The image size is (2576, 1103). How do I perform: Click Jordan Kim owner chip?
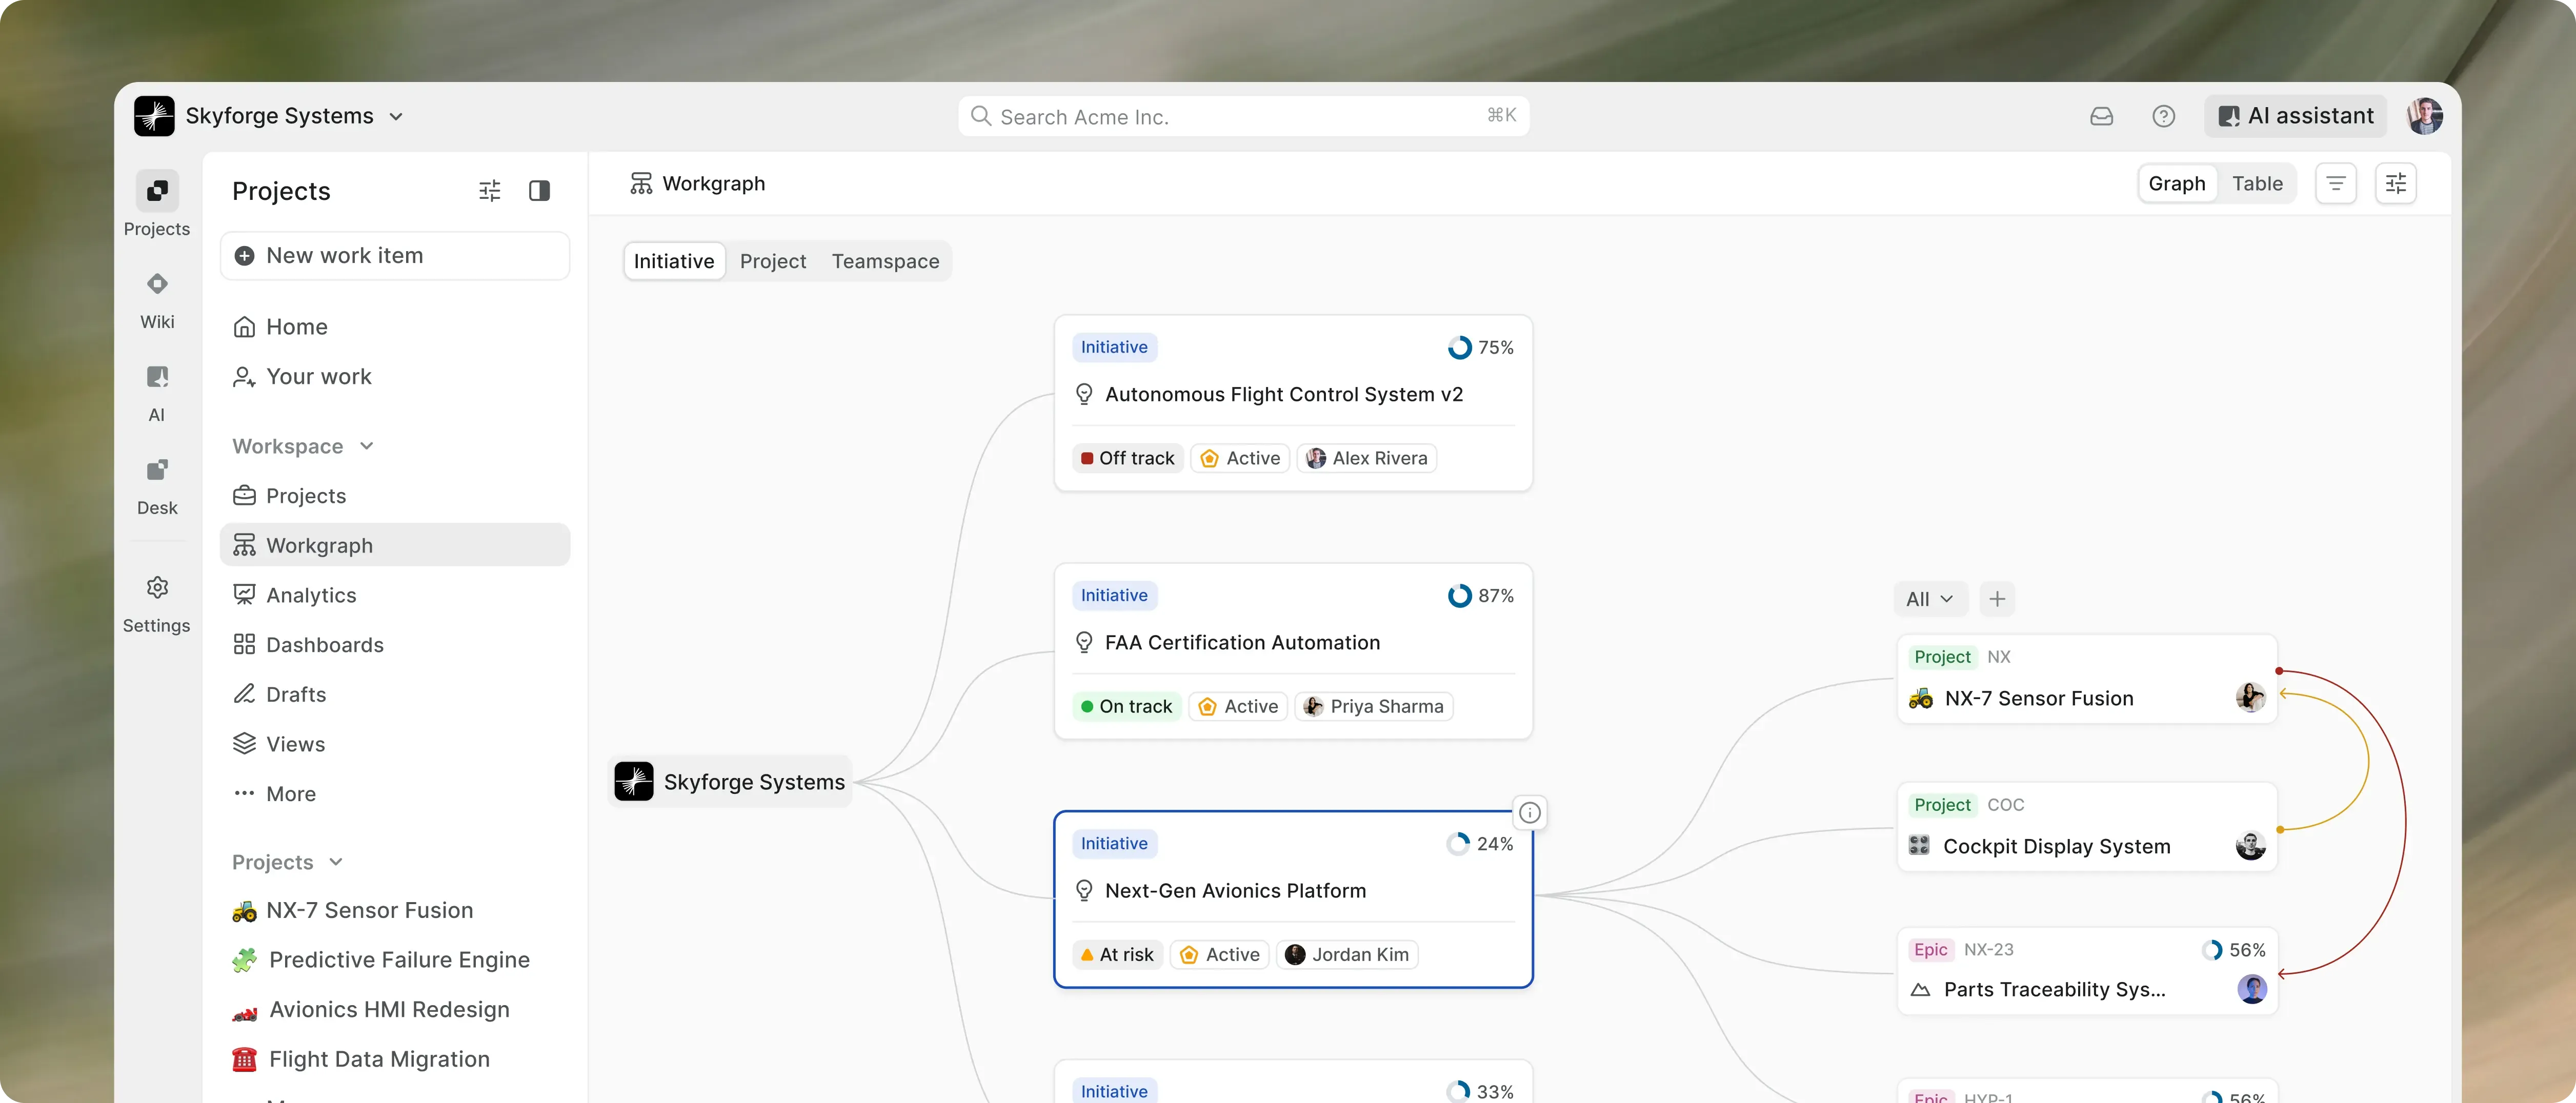coord(1347,954)
